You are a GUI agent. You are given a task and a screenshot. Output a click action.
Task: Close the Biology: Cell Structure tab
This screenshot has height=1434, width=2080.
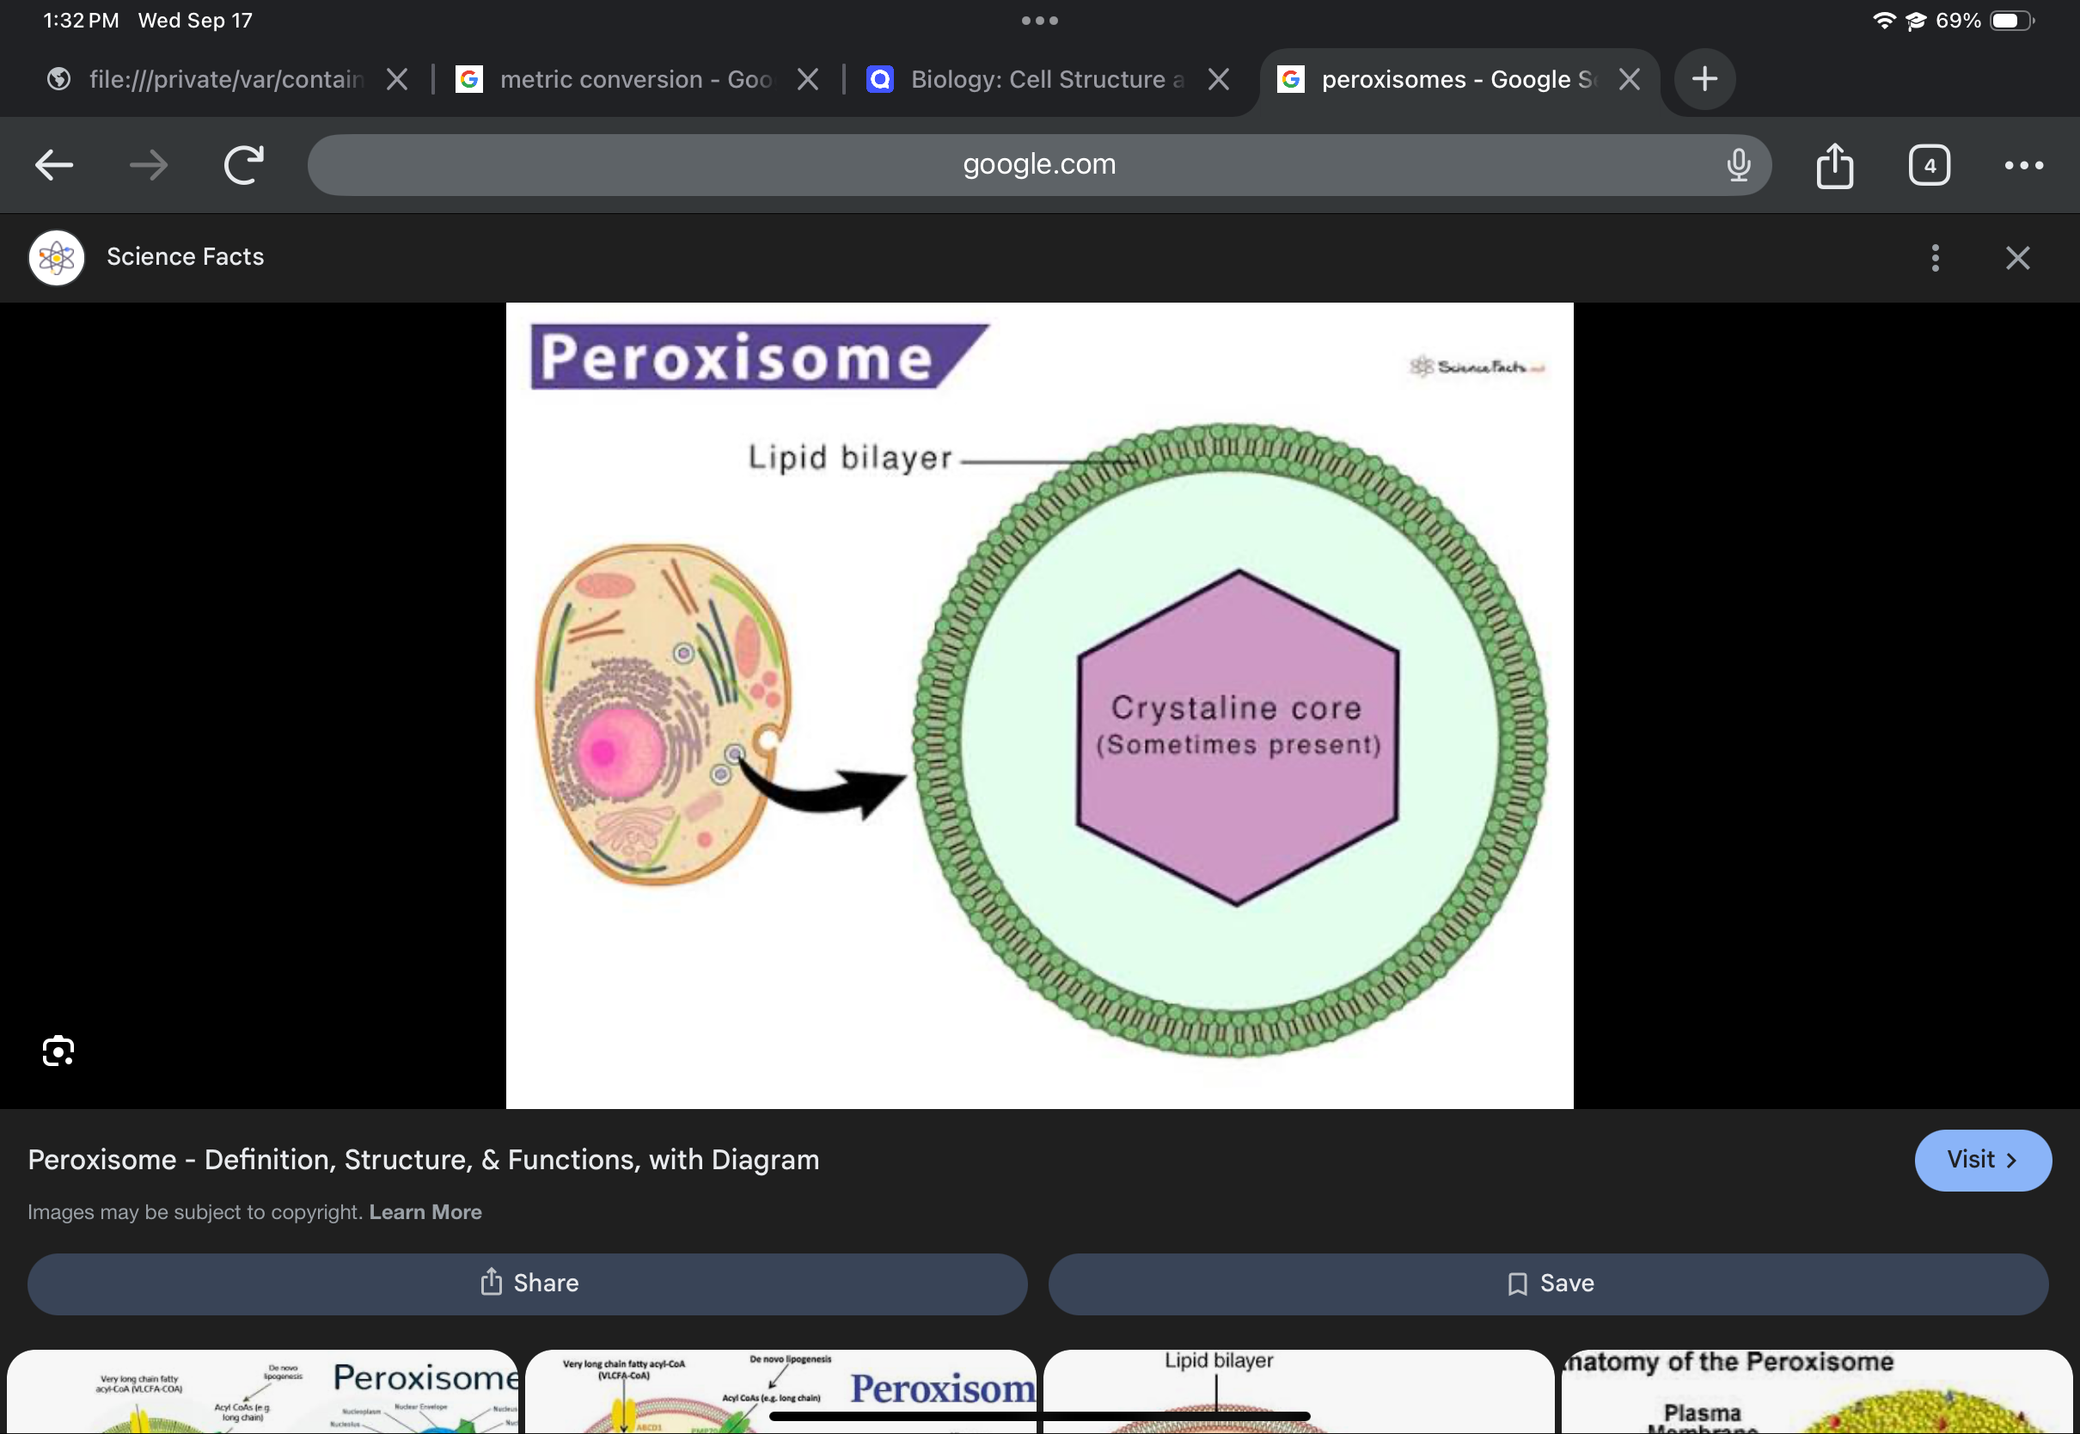[x=1218, y=80]
